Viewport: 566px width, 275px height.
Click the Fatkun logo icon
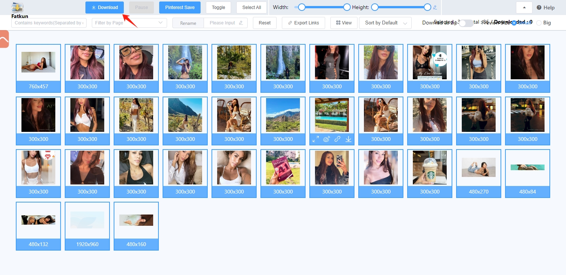pos(17,8)
